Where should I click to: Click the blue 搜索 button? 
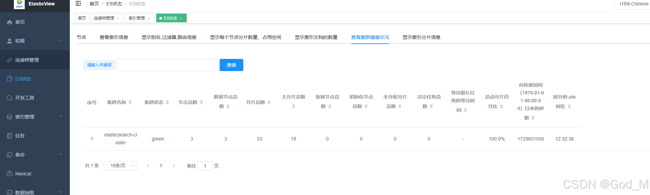pos(231,65)
